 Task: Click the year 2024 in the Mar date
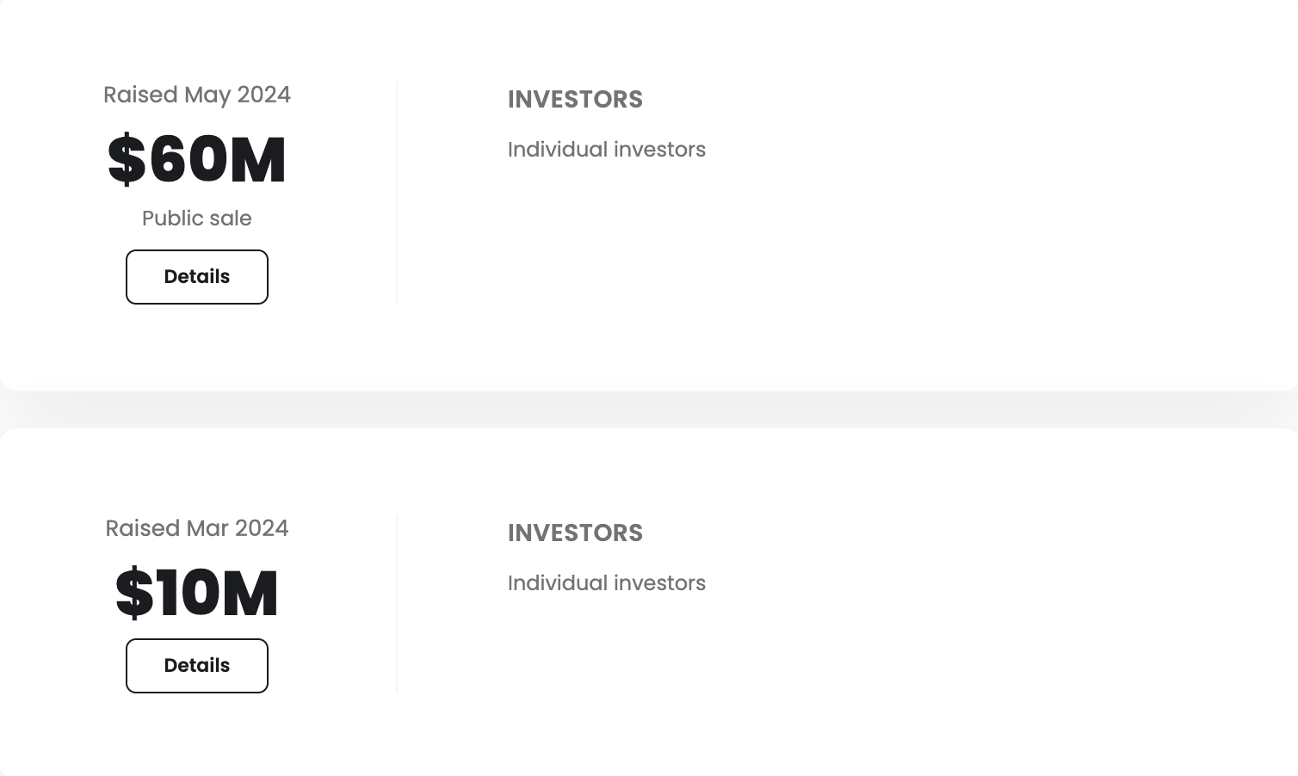coord(262,528)
